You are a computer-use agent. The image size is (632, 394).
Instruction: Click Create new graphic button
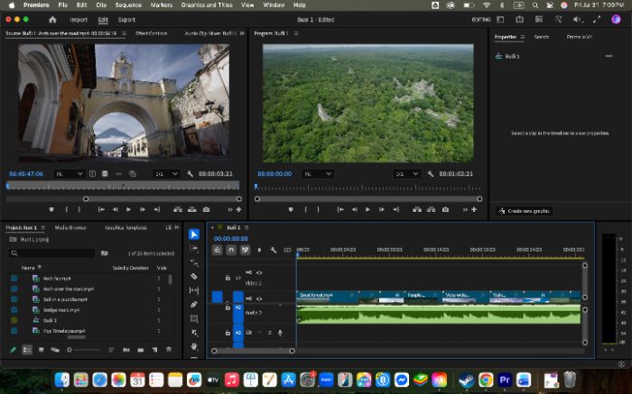click(525, 211)
